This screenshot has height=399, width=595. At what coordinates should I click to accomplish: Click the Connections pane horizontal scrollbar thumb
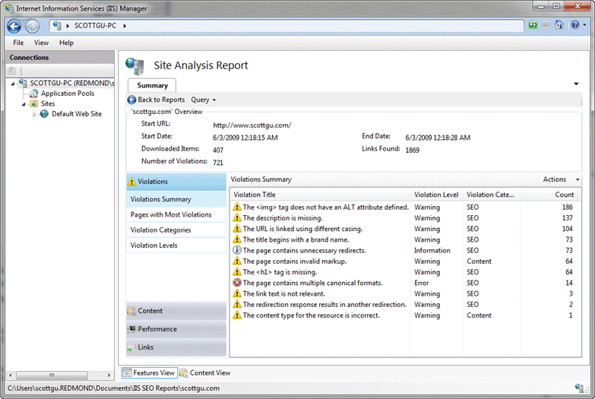click(52, 375)
